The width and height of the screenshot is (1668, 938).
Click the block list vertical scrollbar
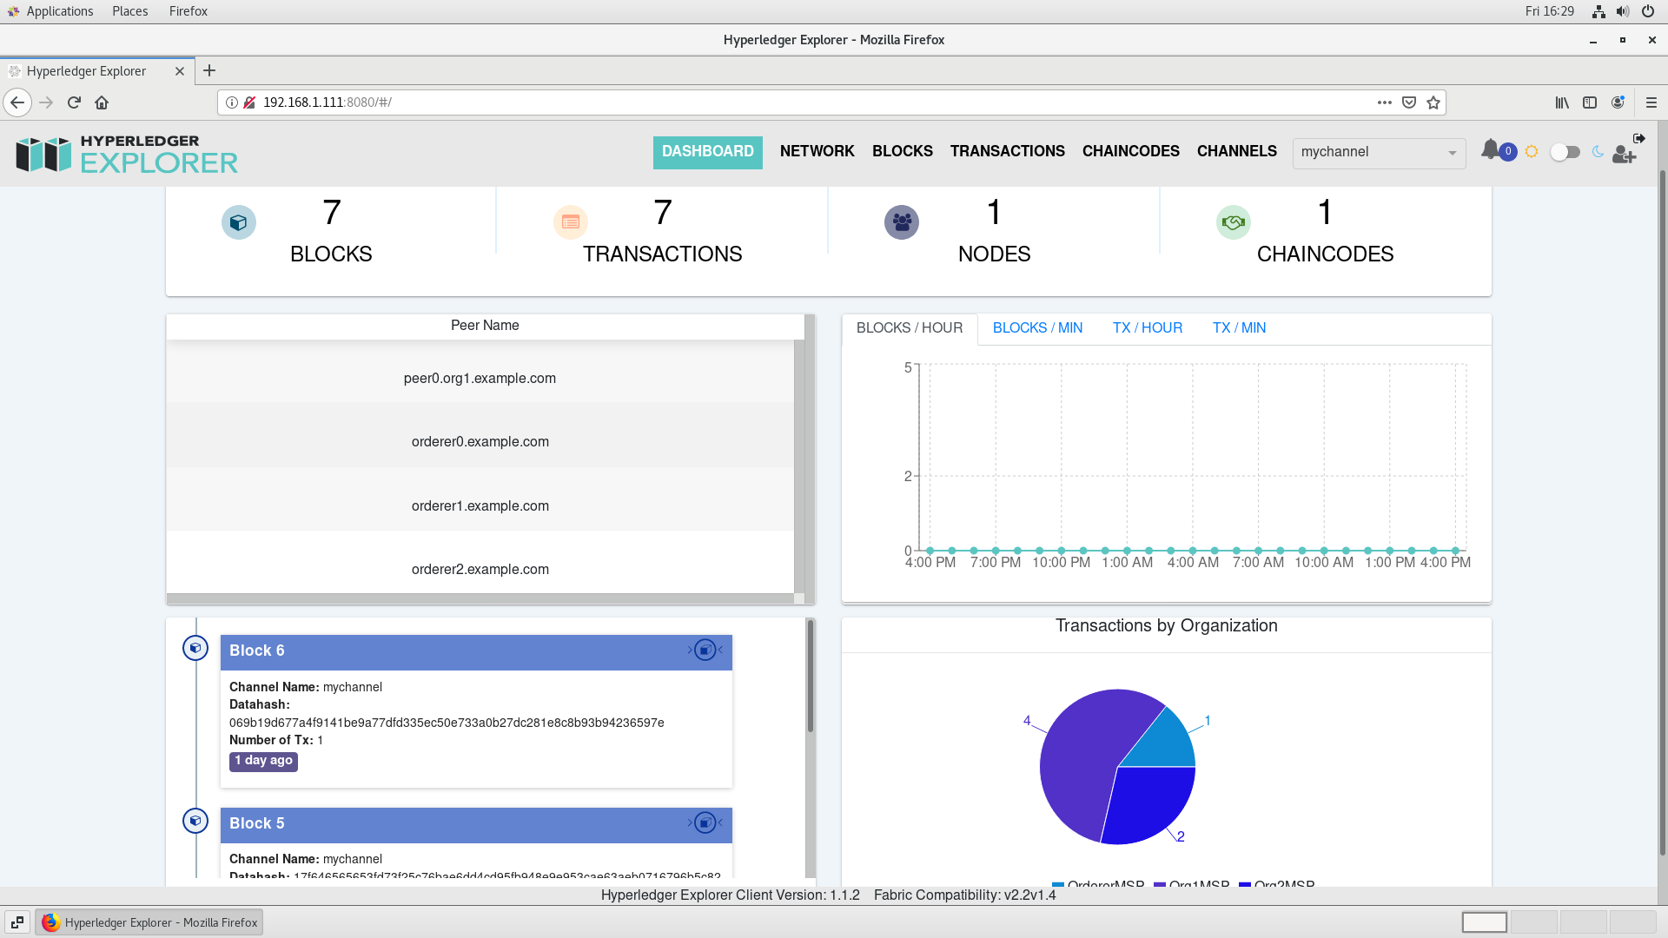(811, 677)
